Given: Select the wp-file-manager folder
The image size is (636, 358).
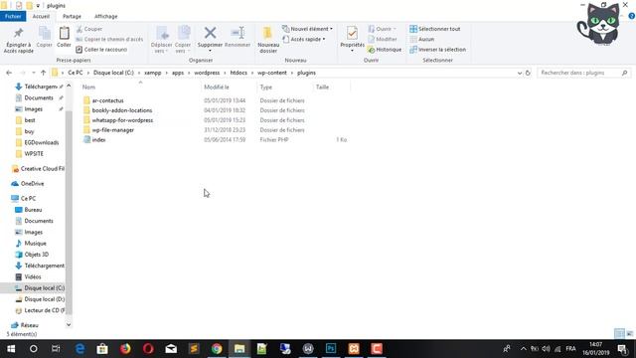Looking at the screenshot, I should [x=112, y=130].
